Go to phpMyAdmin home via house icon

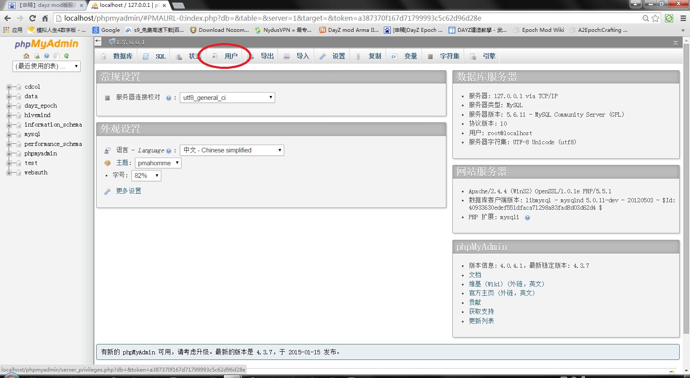tap(26, 56)
